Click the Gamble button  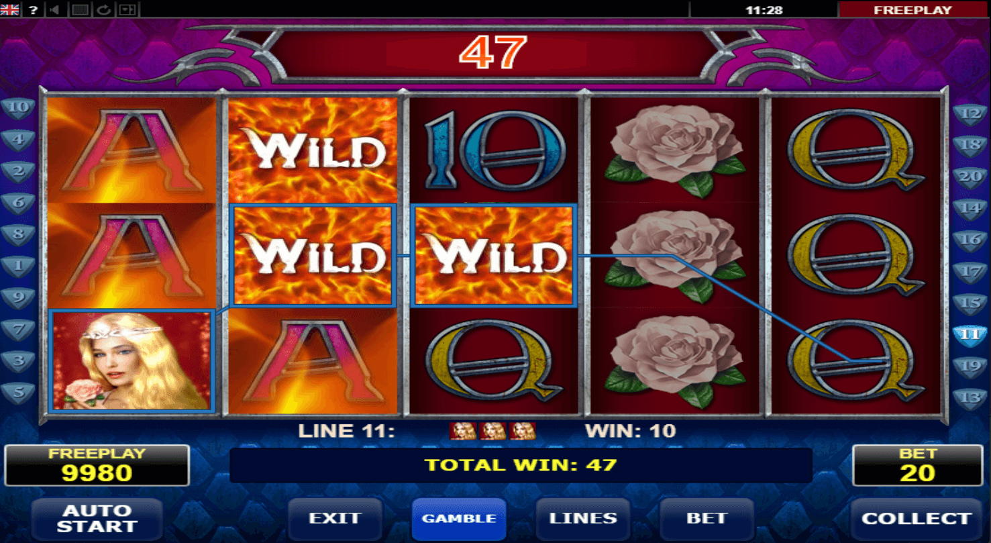click(x=459, y=519)
